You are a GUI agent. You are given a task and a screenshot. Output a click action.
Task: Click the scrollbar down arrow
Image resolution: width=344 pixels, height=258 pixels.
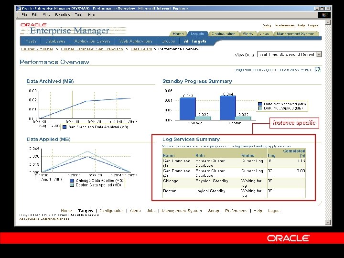328,223
